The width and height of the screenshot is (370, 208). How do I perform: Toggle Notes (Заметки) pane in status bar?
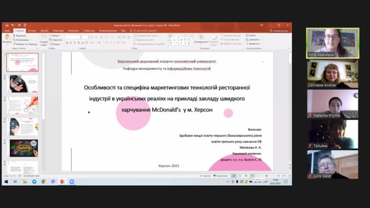205,176
